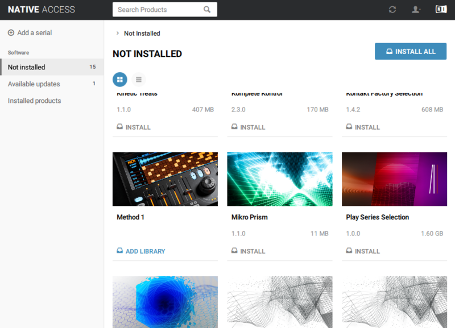Switch to grid view
The width and height of the screenshot is (455, 328).
[120, 80]
